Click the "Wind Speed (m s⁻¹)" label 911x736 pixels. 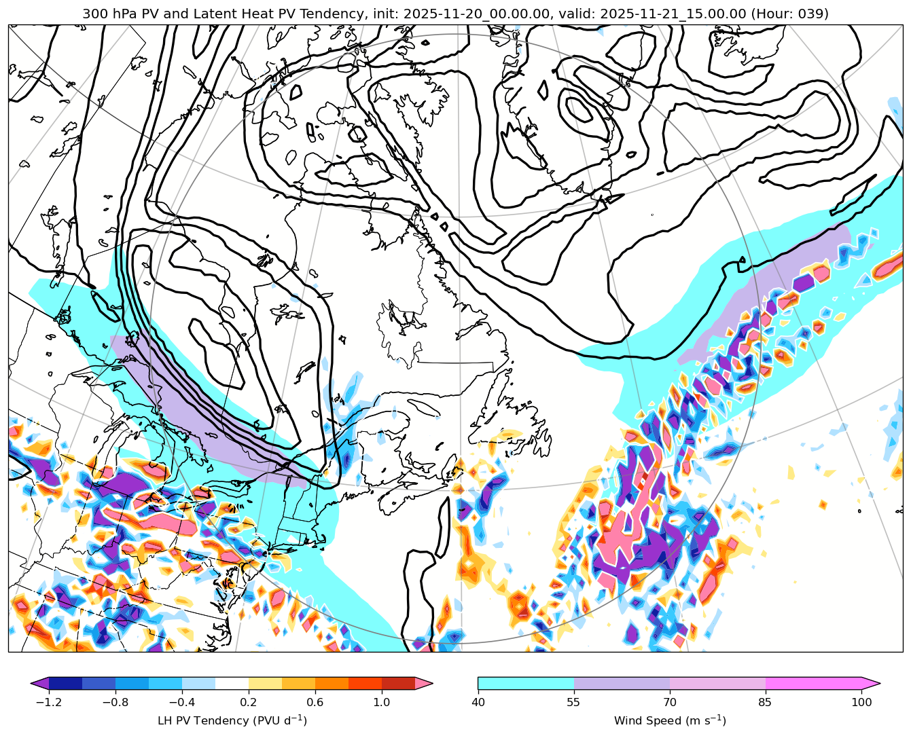pos(670,720)
